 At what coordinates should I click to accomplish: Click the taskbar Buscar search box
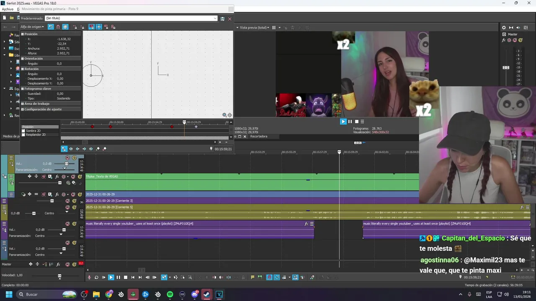pos(47,294)
